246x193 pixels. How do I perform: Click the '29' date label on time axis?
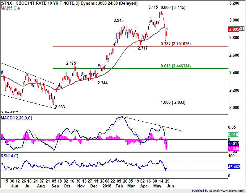pos(167,181)
